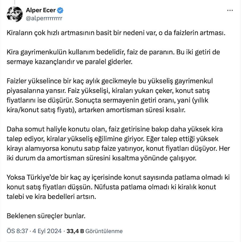242x242 pixels.
Task: Click the 4 Eyl 2024 date
Action: pyautogui.click(x=47, y=231)
